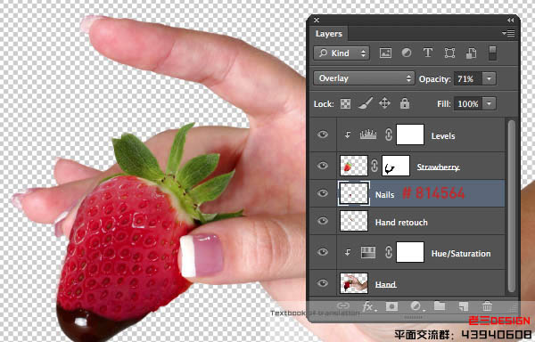Filter layers by type (T) icon

[428, 53]
